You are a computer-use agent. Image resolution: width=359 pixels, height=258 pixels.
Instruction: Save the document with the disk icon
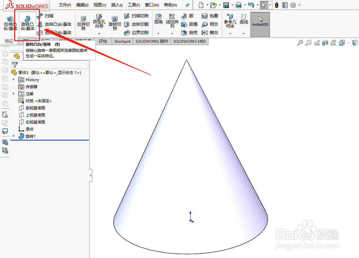[x=226, y=5]
